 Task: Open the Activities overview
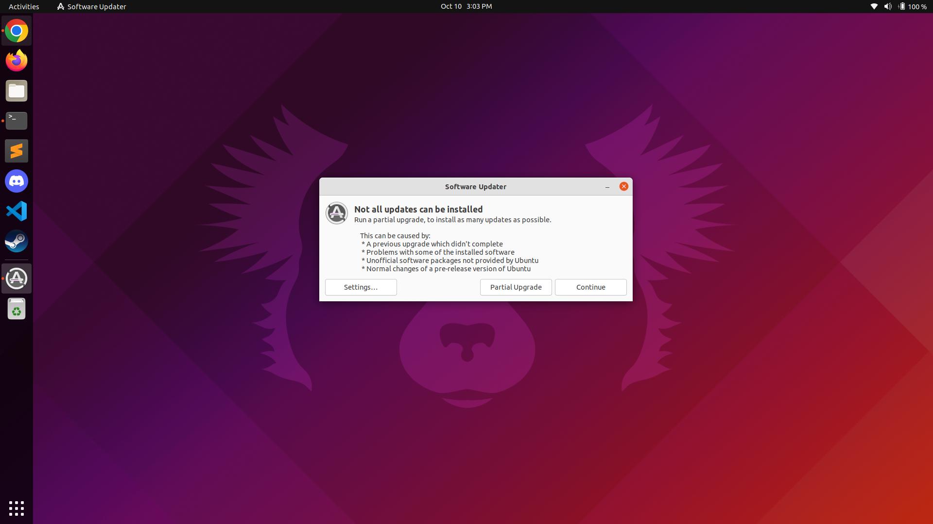tap(23, 6)
